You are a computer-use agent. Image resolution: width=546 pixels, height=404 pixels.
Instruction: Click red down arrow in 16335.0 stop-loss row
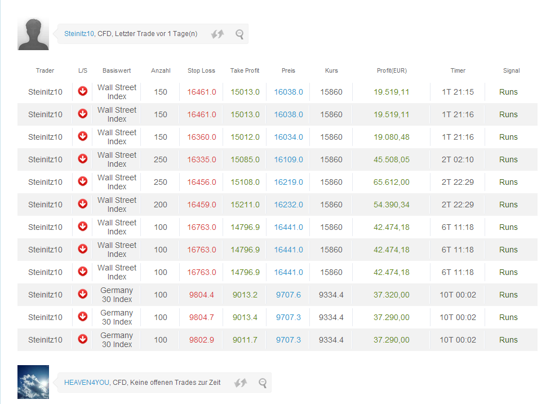[x=83, y=159]
